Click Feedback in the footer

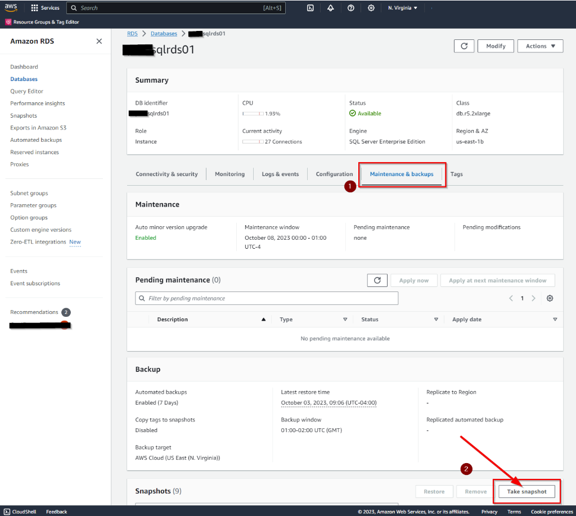click(57, 511)
